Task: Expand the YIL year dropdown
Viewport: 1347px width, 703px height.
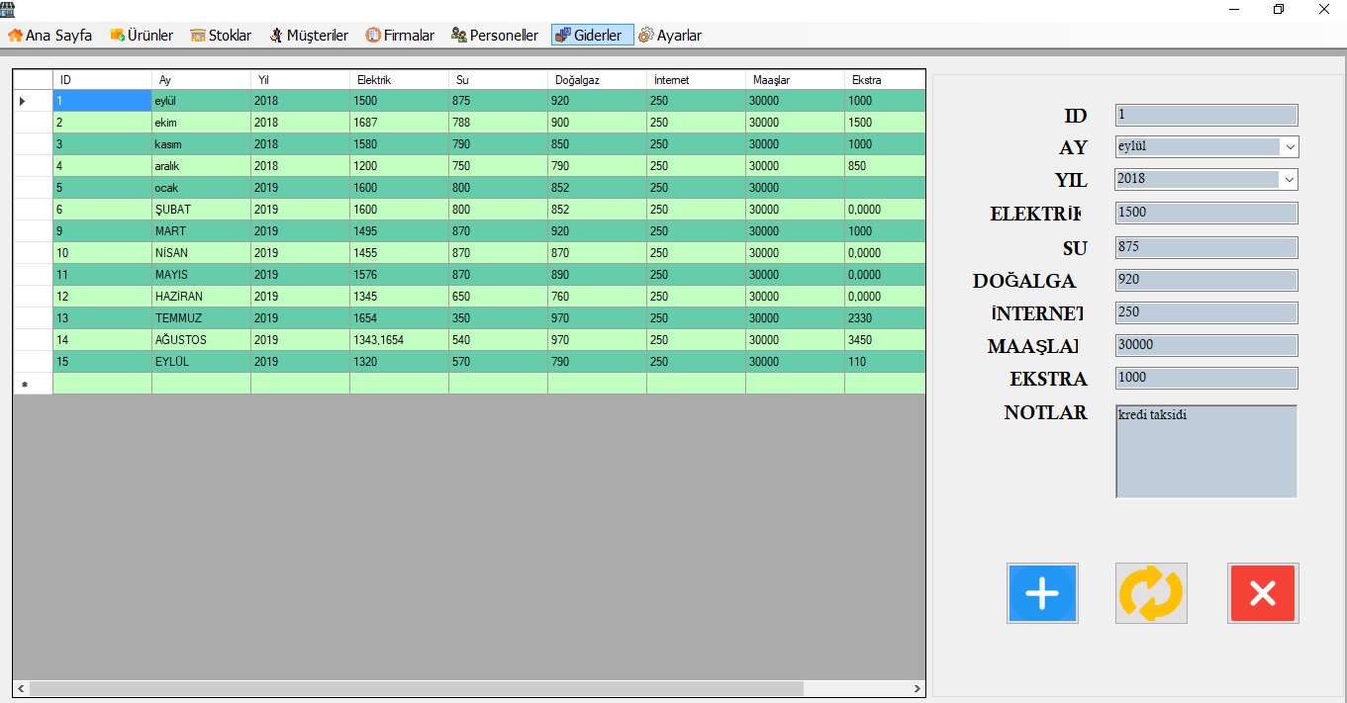Action: [x=1290, y=180]
